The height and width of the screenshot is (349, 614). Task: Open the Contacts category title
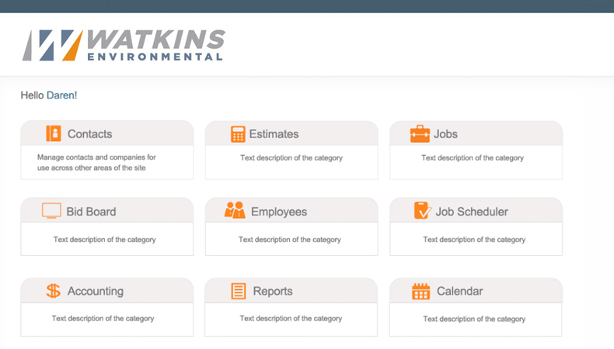89,134
